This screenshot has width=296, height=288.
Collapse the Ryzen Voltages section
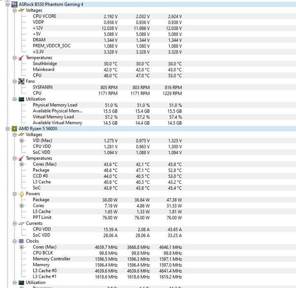(14, 135)
